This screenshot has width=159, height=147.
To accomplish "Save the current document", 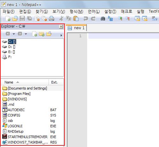I will (x=22, y=19).
